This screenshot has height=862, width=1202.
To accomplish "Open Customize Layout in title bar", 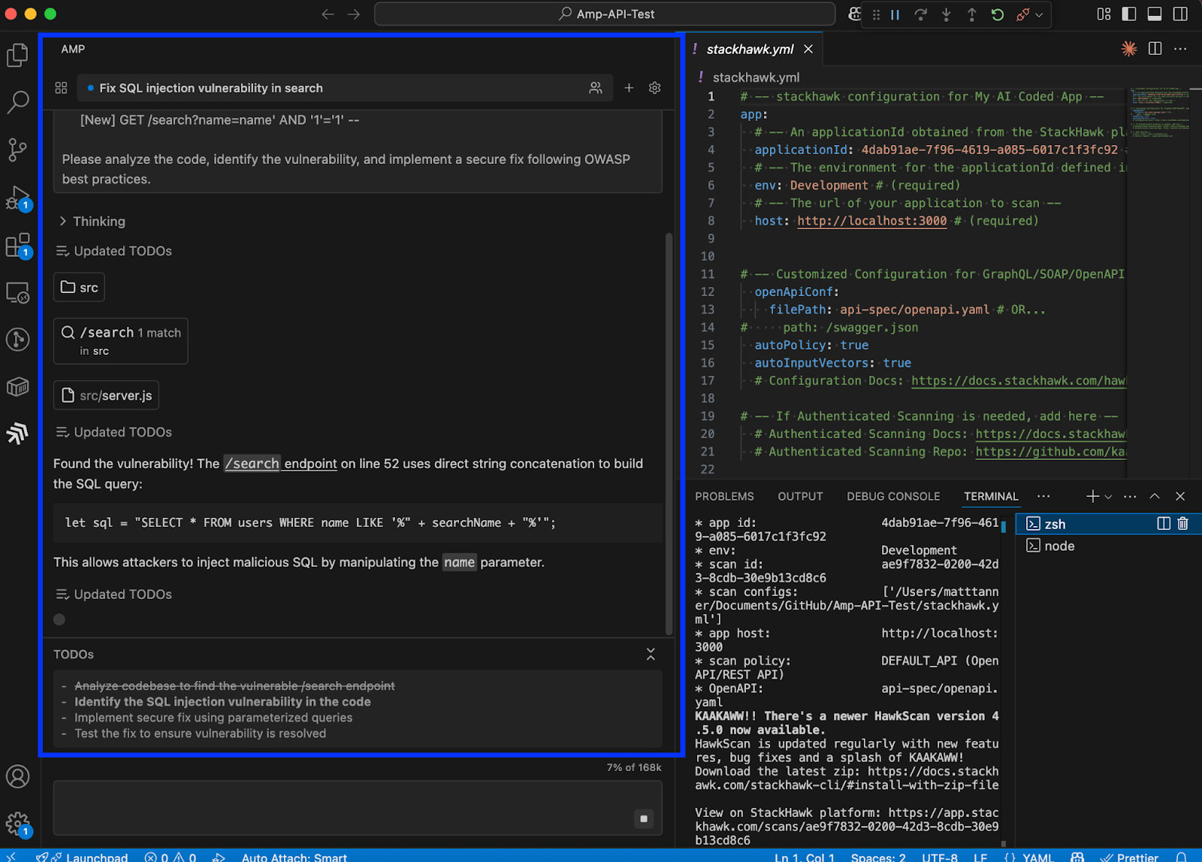I will pyautogui.click(x=1104, y=14).
